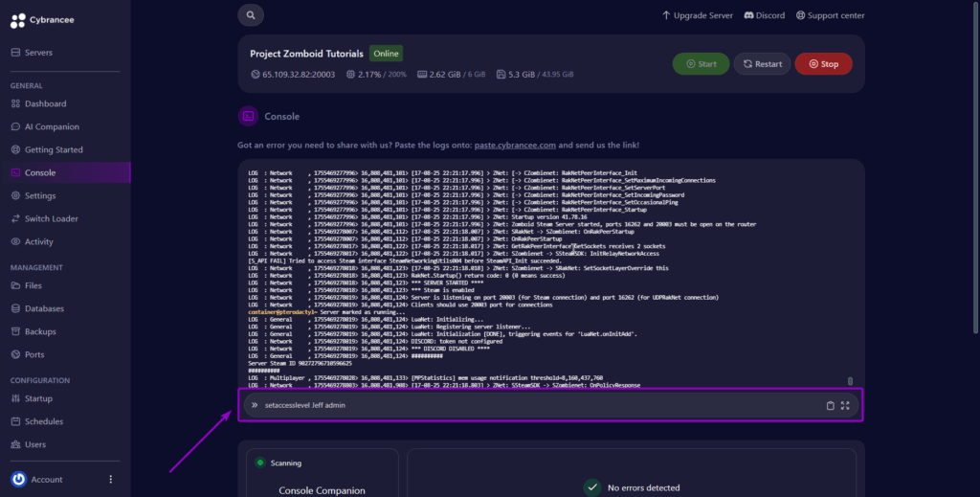Click the green Start button
This screenshot has width=980, height=497.
(x=701, y=64)
